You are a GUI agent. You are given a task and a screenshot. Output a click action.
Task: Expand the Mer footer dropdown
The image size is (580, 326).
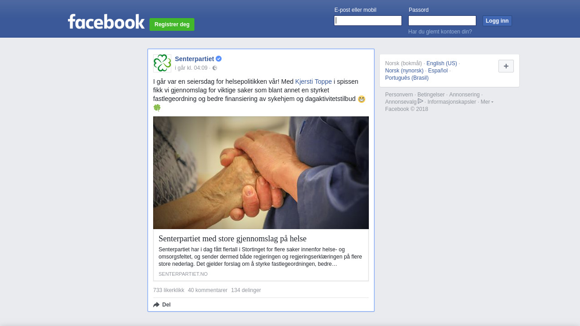[x=487, y=102]
